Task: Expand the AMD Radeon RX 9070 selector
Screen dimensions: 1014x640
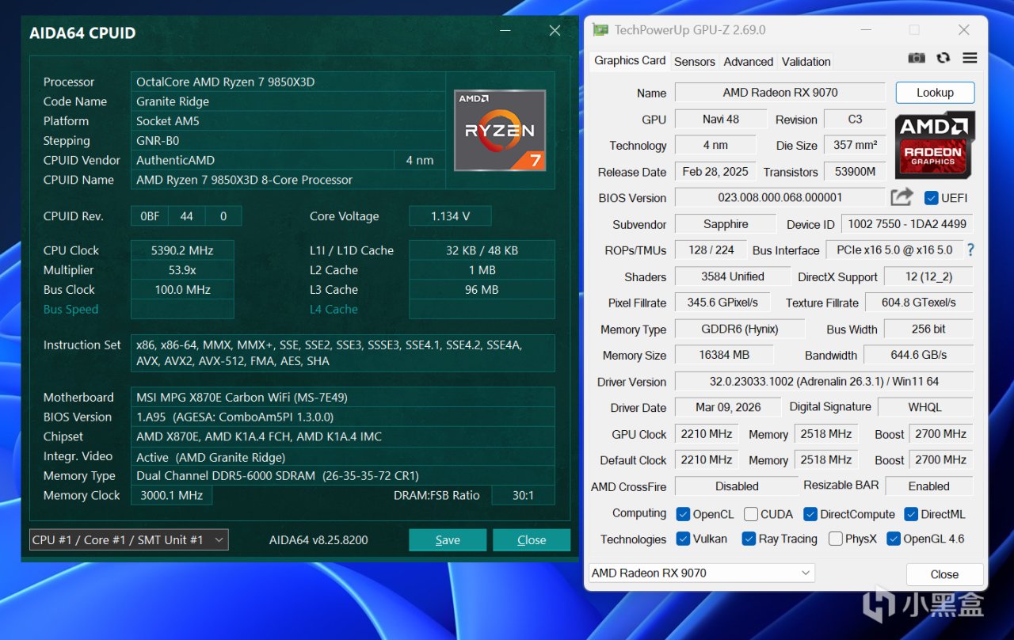Action: click(x=701, y=573)
